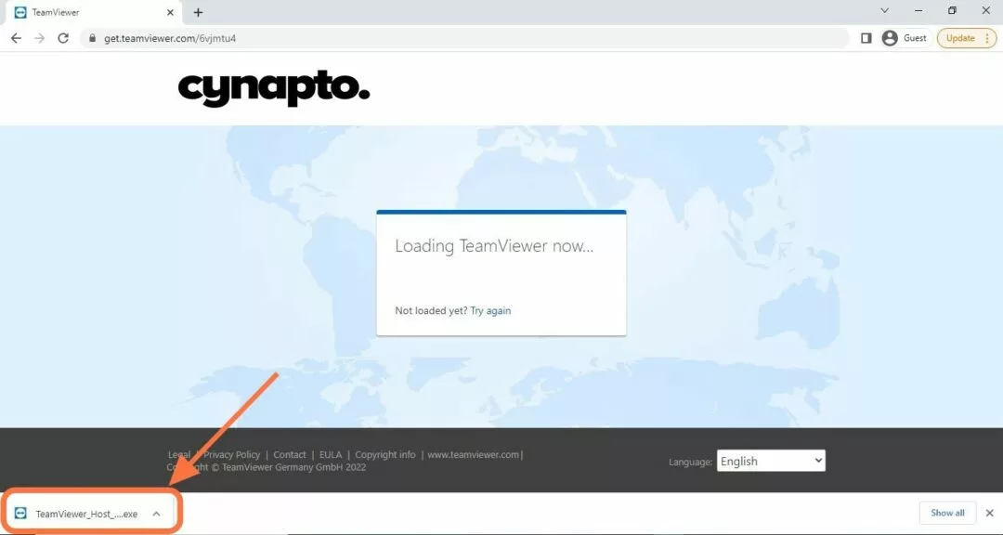Viewport: 1003px width, 535px height.
Task: Close the TeamViewer tab
Action: (170, 12)
